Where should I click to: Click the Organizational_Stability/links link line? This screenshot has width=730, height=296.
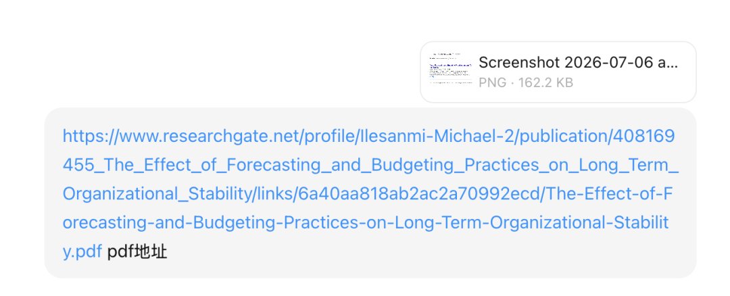pos(368,194)
